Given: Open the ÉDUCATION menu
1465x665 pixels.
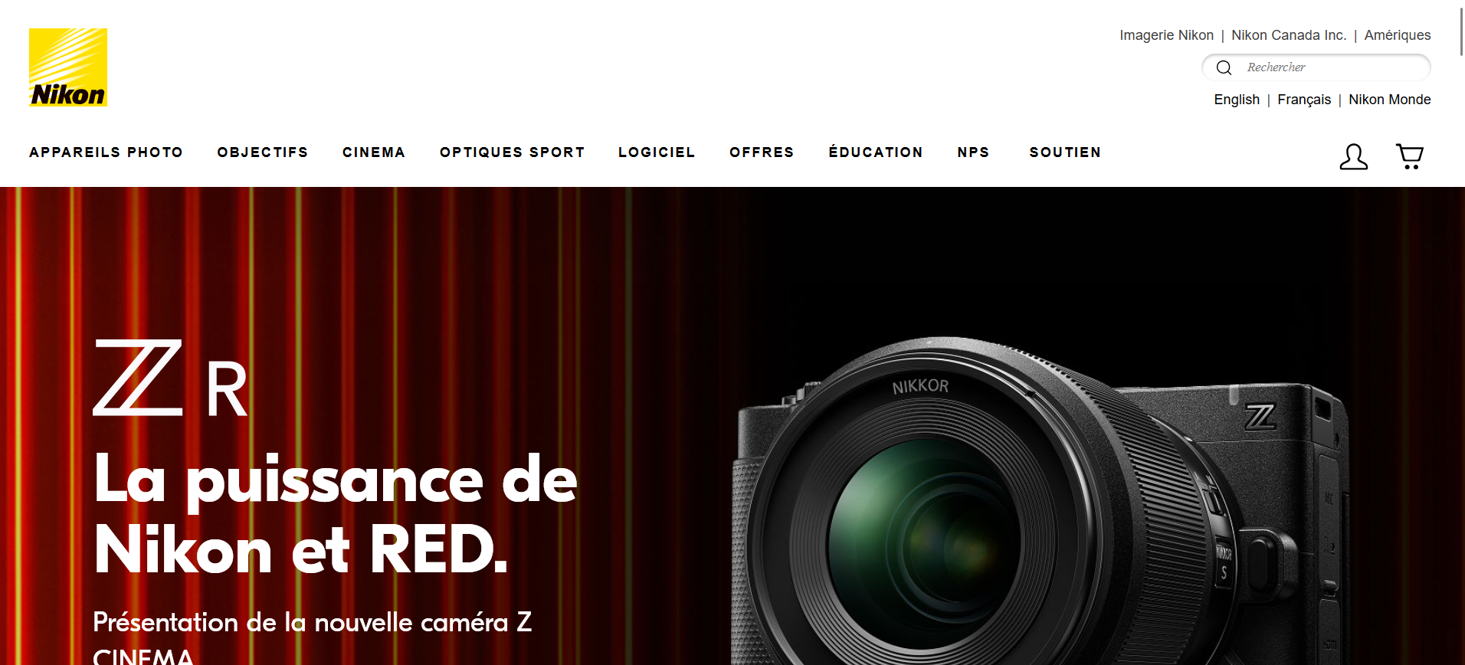Looking at the screenshot, I should [876, 152].
